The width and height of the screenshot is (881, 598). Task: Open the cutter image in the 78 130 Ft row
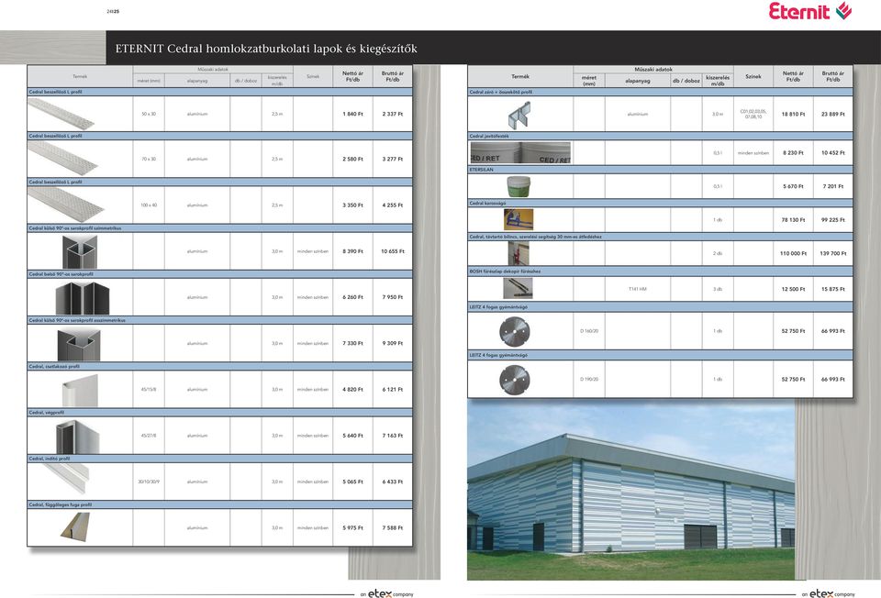point(518,219)
